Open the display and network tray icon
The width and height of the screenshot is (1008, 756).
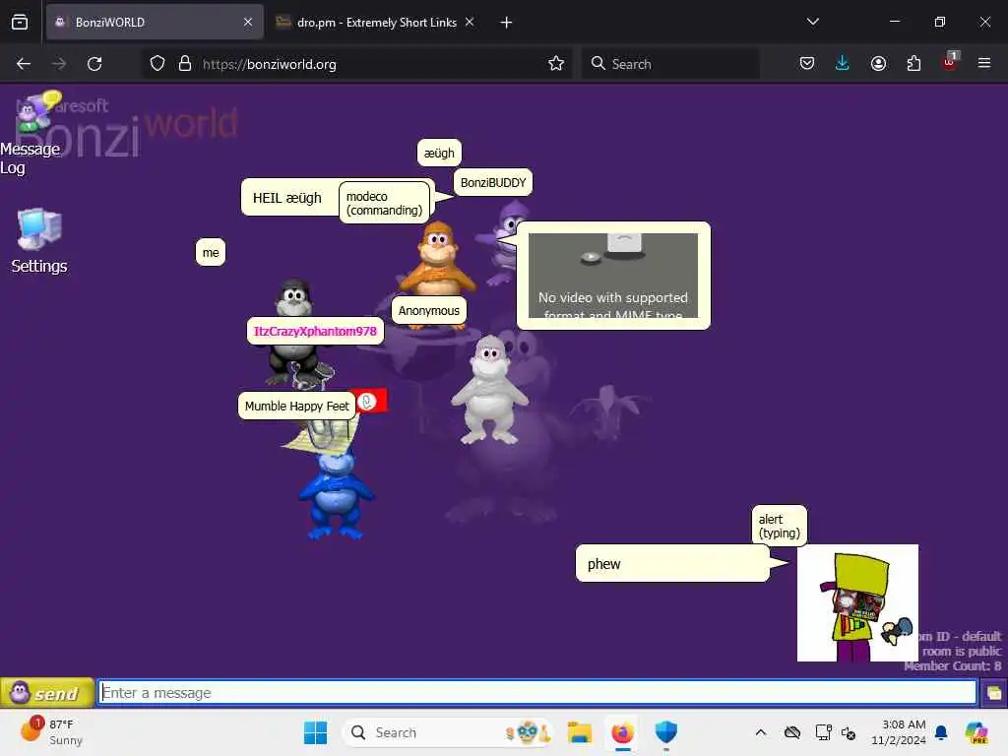[823, 732]
